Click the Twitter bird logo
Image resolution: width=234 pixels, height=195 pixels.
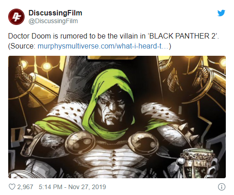pyautogui.click(x=221, y=13)
